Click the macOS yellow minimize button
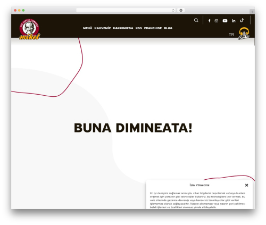Viewport: 266px width, 225px height. (x=19, y=10)
